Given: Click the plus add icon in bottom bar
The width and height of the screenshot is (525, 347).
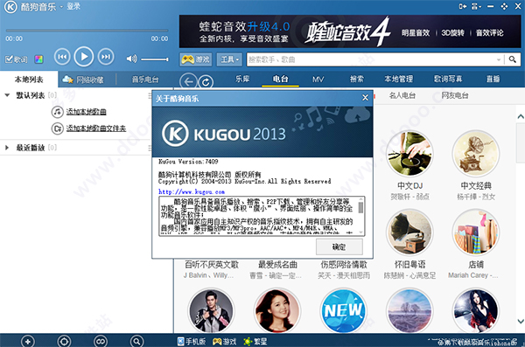Looking at the screenshot, I should tap(28, 341).
